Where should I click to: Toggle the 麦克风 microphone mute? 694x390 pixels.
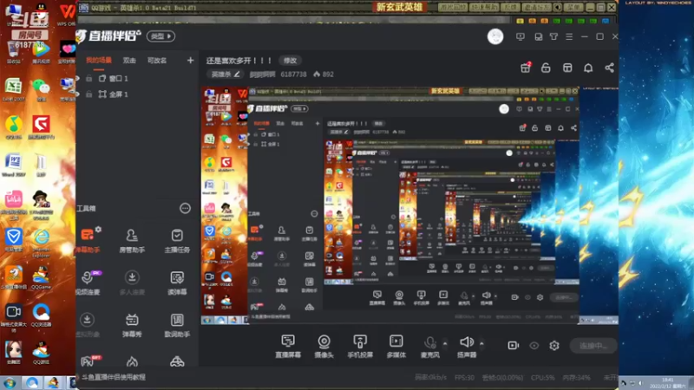(x=429, y=346)
